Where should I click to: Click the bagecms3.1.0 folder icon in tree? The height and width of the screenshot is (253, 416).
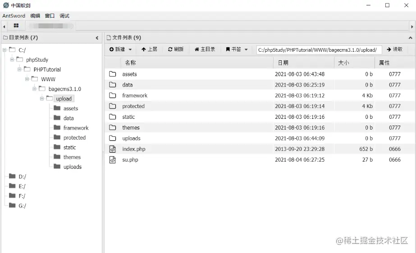coord(42,89)
